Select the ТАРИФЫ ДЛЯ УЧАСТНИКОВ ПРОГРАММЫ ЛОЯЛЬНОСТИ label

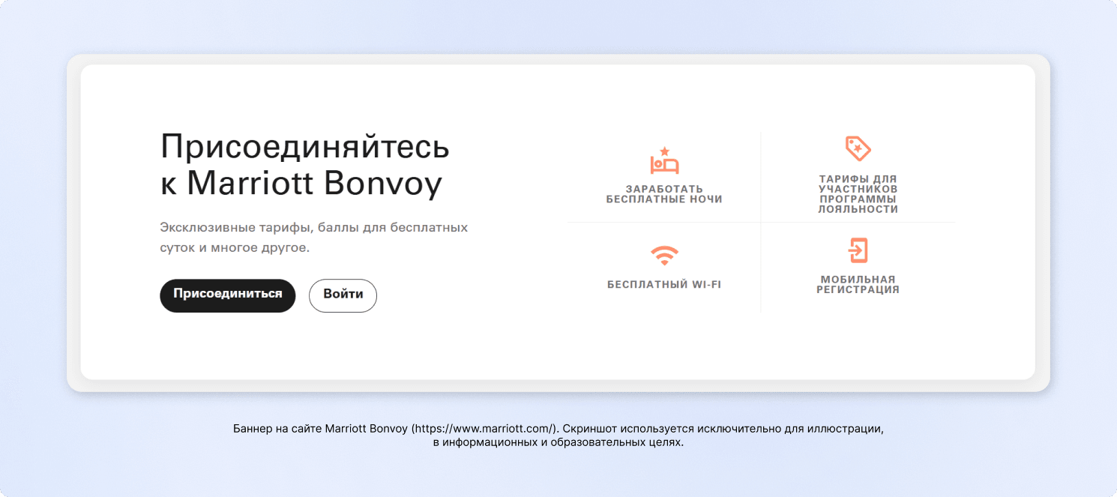858,194
